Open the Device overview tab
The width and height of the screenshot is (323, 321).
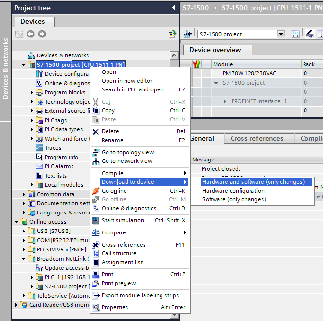pyautogui.click(x=215, y=50)
